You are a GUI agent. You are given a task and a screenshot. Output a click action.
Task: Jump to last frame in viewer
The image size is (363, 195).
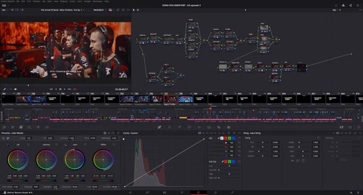[x=69, y=89]
